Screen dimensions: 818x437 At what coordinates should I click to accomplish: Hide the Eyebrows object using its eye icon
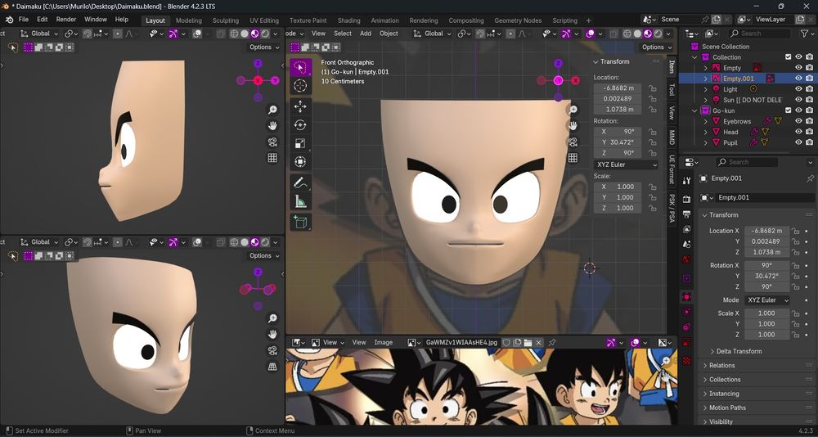click(798, 121)
